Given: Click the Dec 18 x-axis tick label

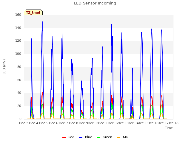Looking at the screenshot, I should [x=173, y=123].
